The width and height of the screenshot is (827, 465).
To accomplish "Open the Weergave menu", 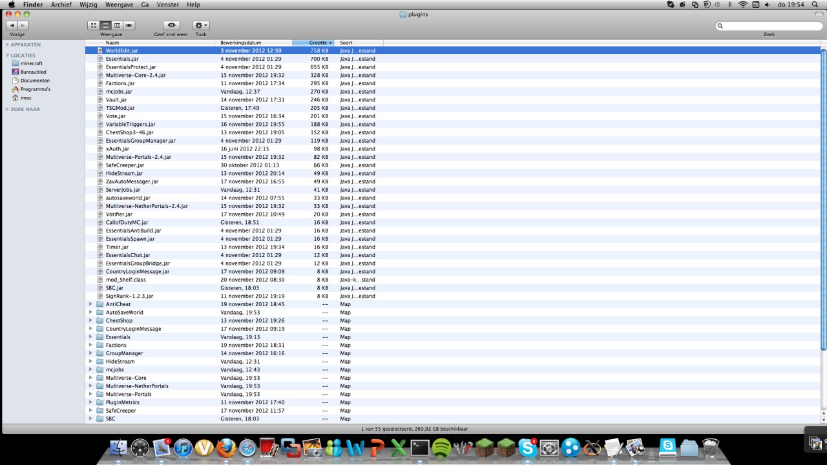I will point(119,5).
